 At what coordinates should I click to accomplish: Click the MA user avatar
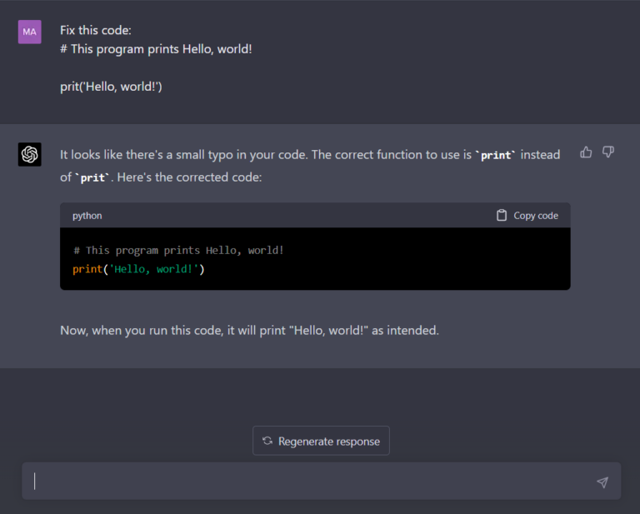click(30, 32)
